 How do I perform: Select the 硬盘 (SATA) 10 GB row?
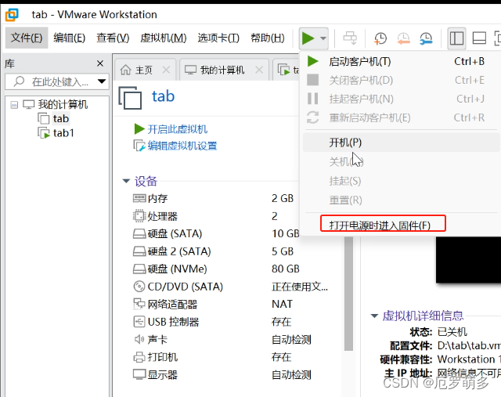[x=215, y=233]
